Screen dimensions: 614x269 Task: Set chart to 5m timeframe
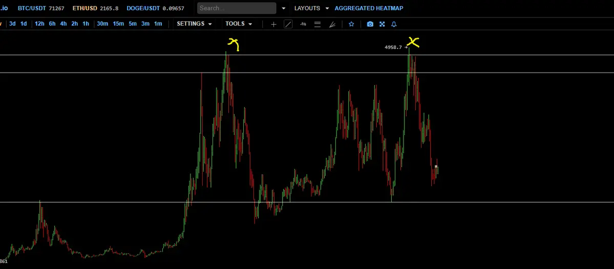133,24
